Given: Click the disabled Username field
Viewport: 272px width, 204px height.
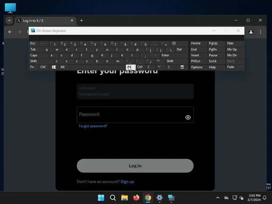Looking at the screenshot, I should point(135,91).
